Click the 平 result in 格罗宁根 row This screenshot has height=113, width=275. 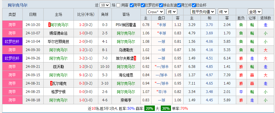point(241,92)
